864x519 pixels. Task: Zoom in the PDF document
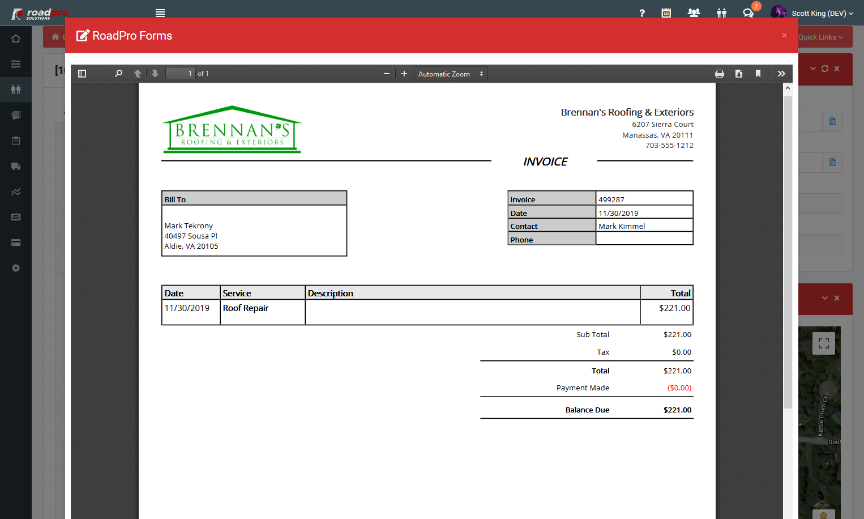pyautogui.click(x=404, y=74)
